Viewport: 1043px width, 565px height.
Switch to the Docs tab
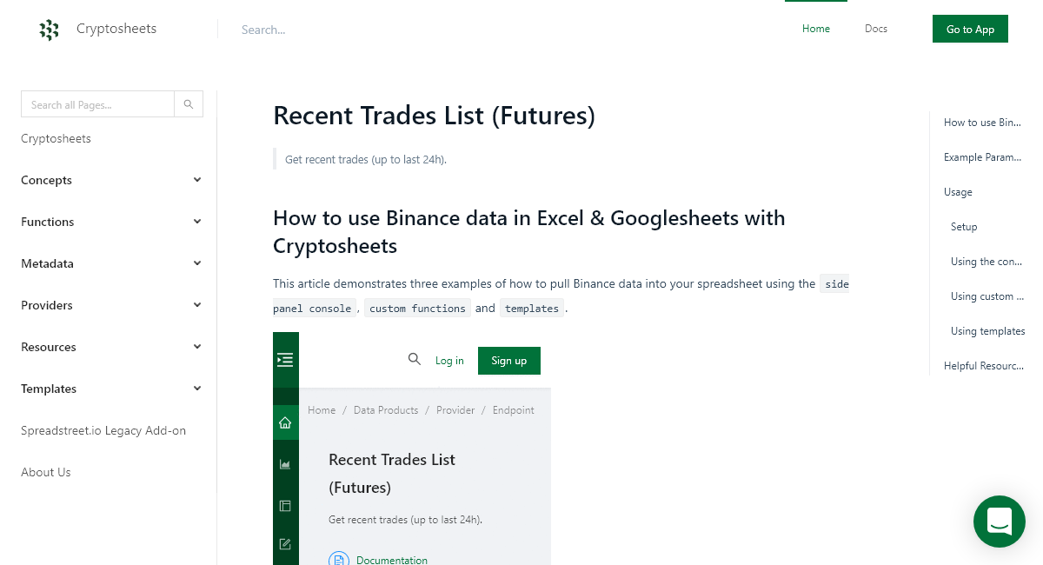tap(875, 29)
